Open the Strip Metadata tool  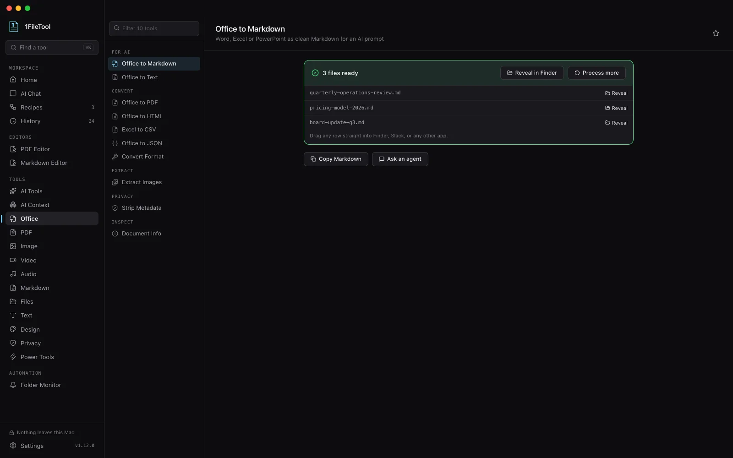click(x=154, y=208)
